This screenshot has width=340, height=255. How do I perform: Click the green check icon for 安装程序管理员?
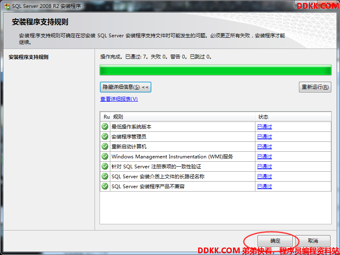click(105, 136)
